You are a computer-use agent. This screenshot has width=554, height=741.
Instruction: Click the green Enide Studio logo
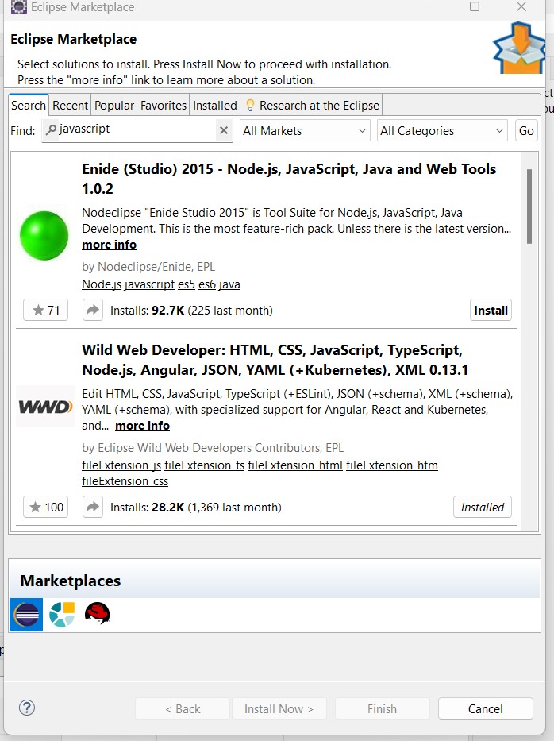pyautogui.click(x=44, y=235)
